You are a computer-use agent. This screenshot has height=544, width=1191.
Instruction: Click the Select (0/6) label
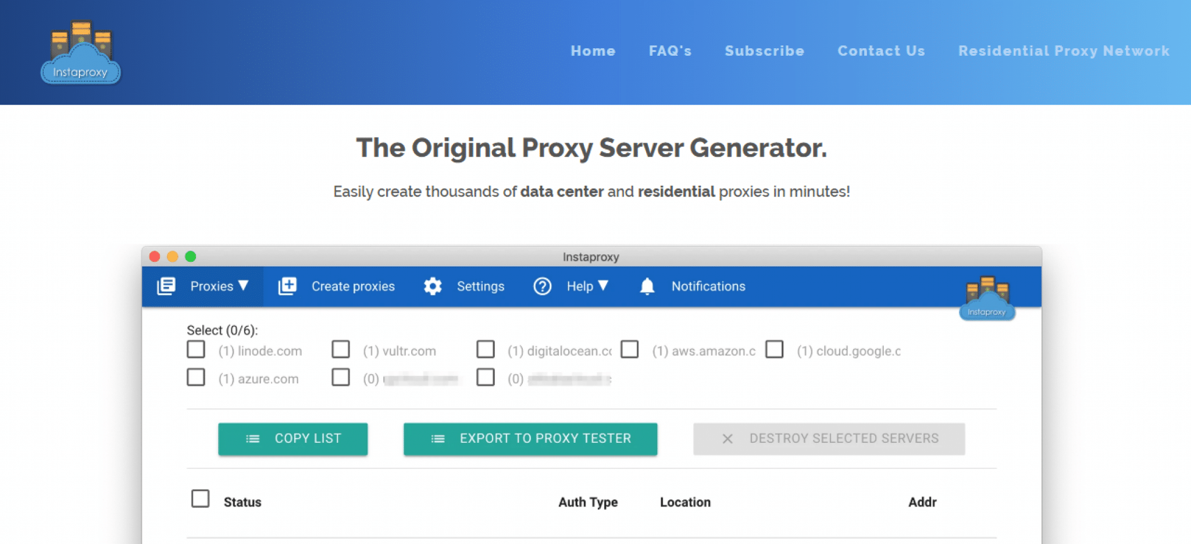click(222, 330)
